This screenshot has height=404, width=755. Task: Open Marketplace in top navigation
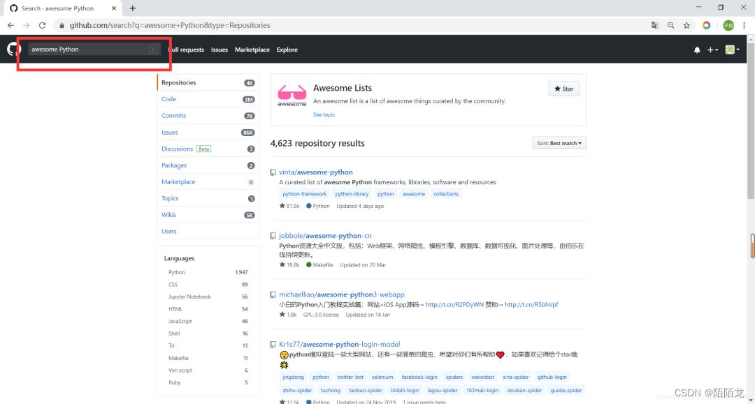coord(252,50)
